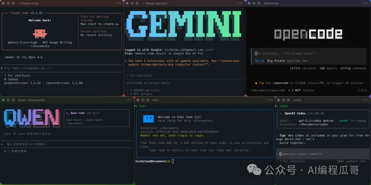
Task: Click the Claude Code prompt input line
Action: (61, 68)
